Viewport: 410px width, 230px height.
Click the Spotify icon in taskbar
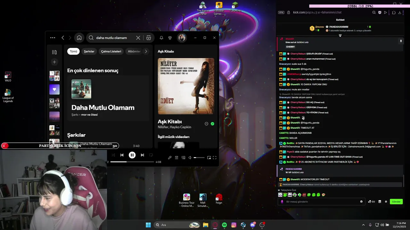click(225, 225)
